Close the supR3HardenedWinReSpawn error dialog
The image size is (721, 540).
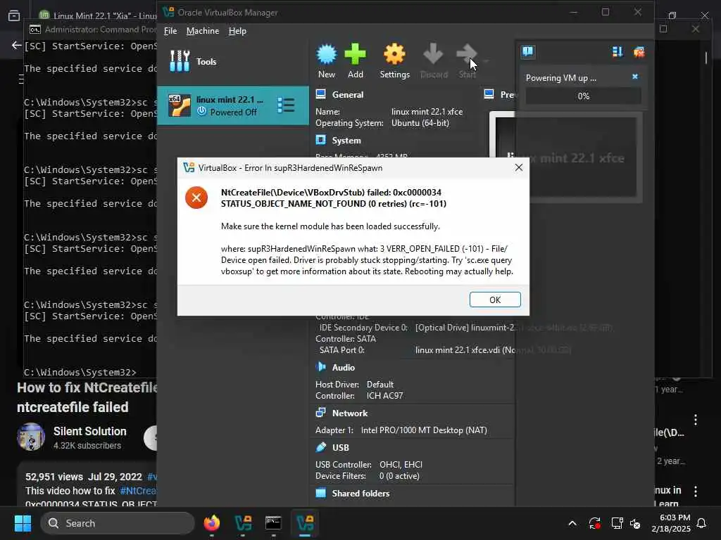point(519,167)
